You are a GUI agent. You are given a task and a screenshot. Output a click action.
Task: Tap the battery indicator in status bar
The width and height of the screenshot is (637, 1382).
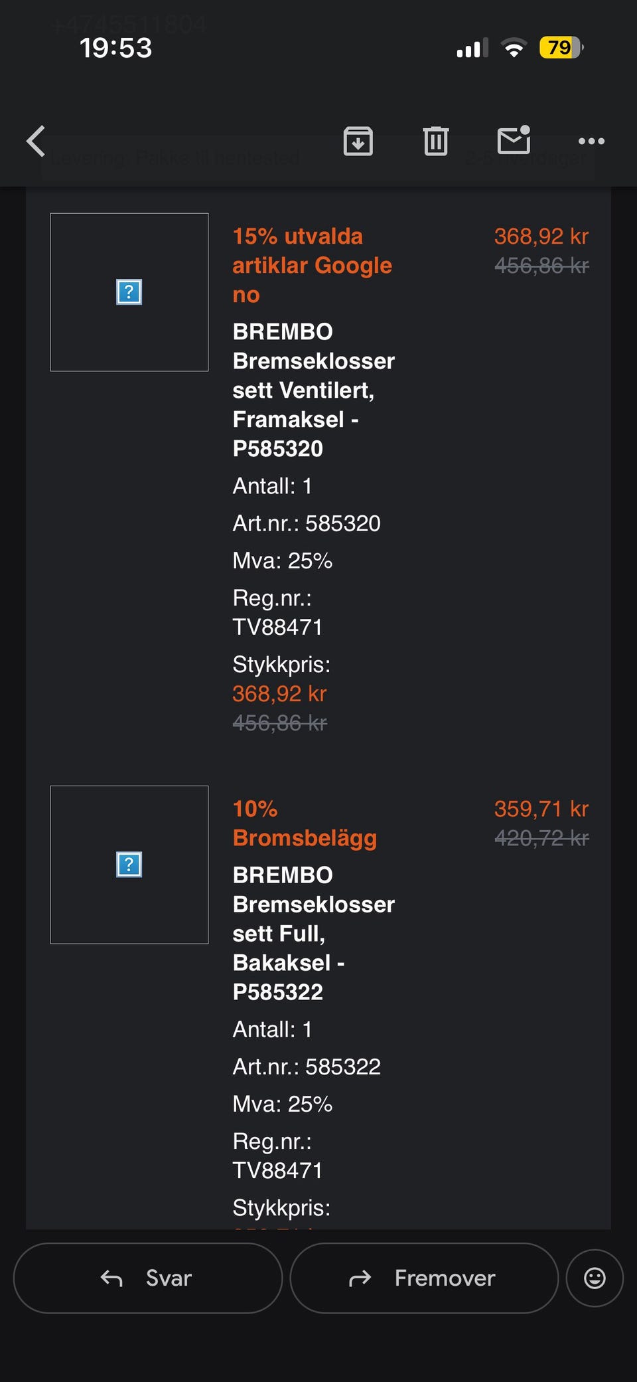coord(561,48)
